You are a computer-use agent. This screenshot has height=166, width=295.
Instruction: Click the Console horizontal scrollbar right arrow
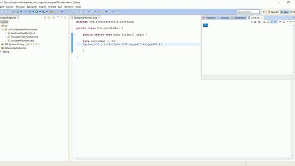pyautogui.click(x=291, y=76)
